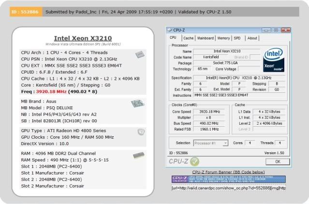Click the Technology field 65 nm
The image size is (309, 204).
(x=203, y=69)
